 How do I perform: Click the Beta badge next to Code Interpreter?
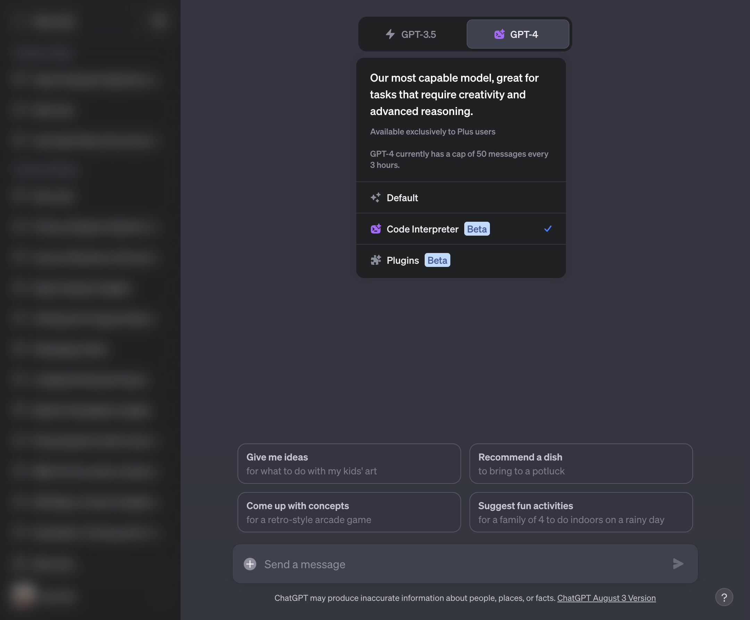point(477,229)
